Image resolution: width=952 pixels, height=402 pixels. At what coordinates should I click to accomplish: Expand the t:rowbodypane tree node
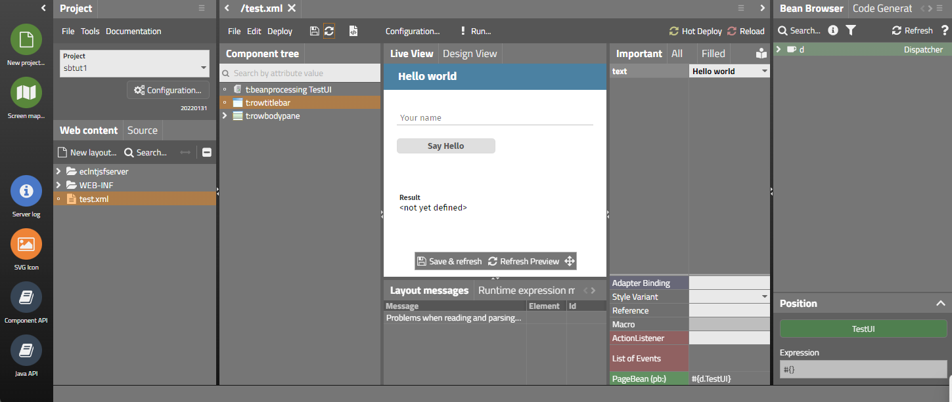pyautogui.click(x=225, y=116)
